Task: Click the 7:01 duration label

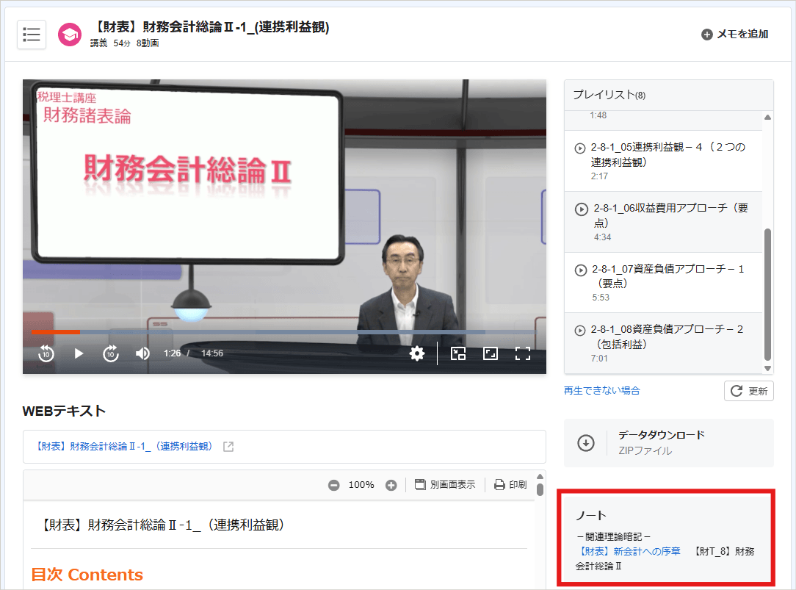Action: (599, 359)
